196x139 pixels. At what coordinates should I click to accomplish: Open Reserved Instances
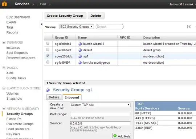pos(21,58)
